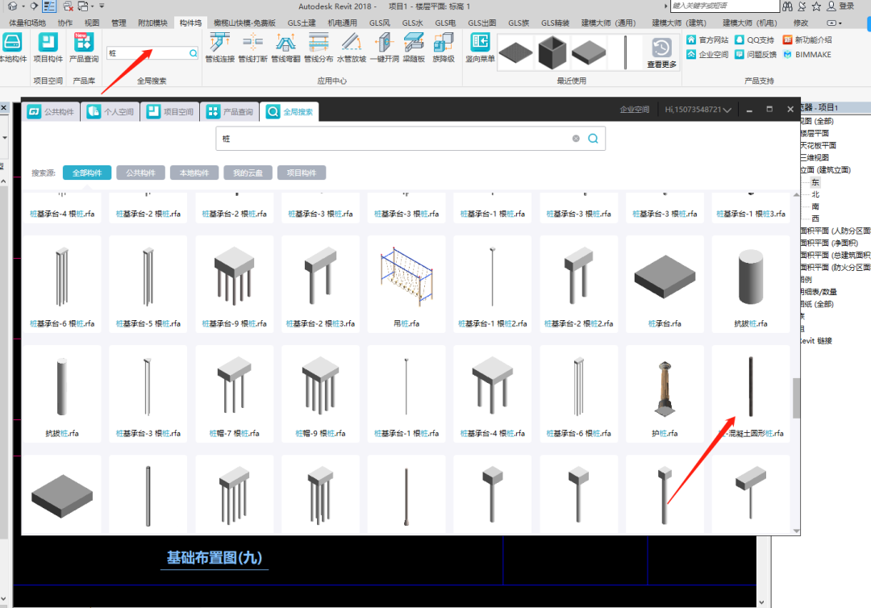Open 问题反馈 feedback
This screenshot has height=608, width=871.
[x=755, y=54]
